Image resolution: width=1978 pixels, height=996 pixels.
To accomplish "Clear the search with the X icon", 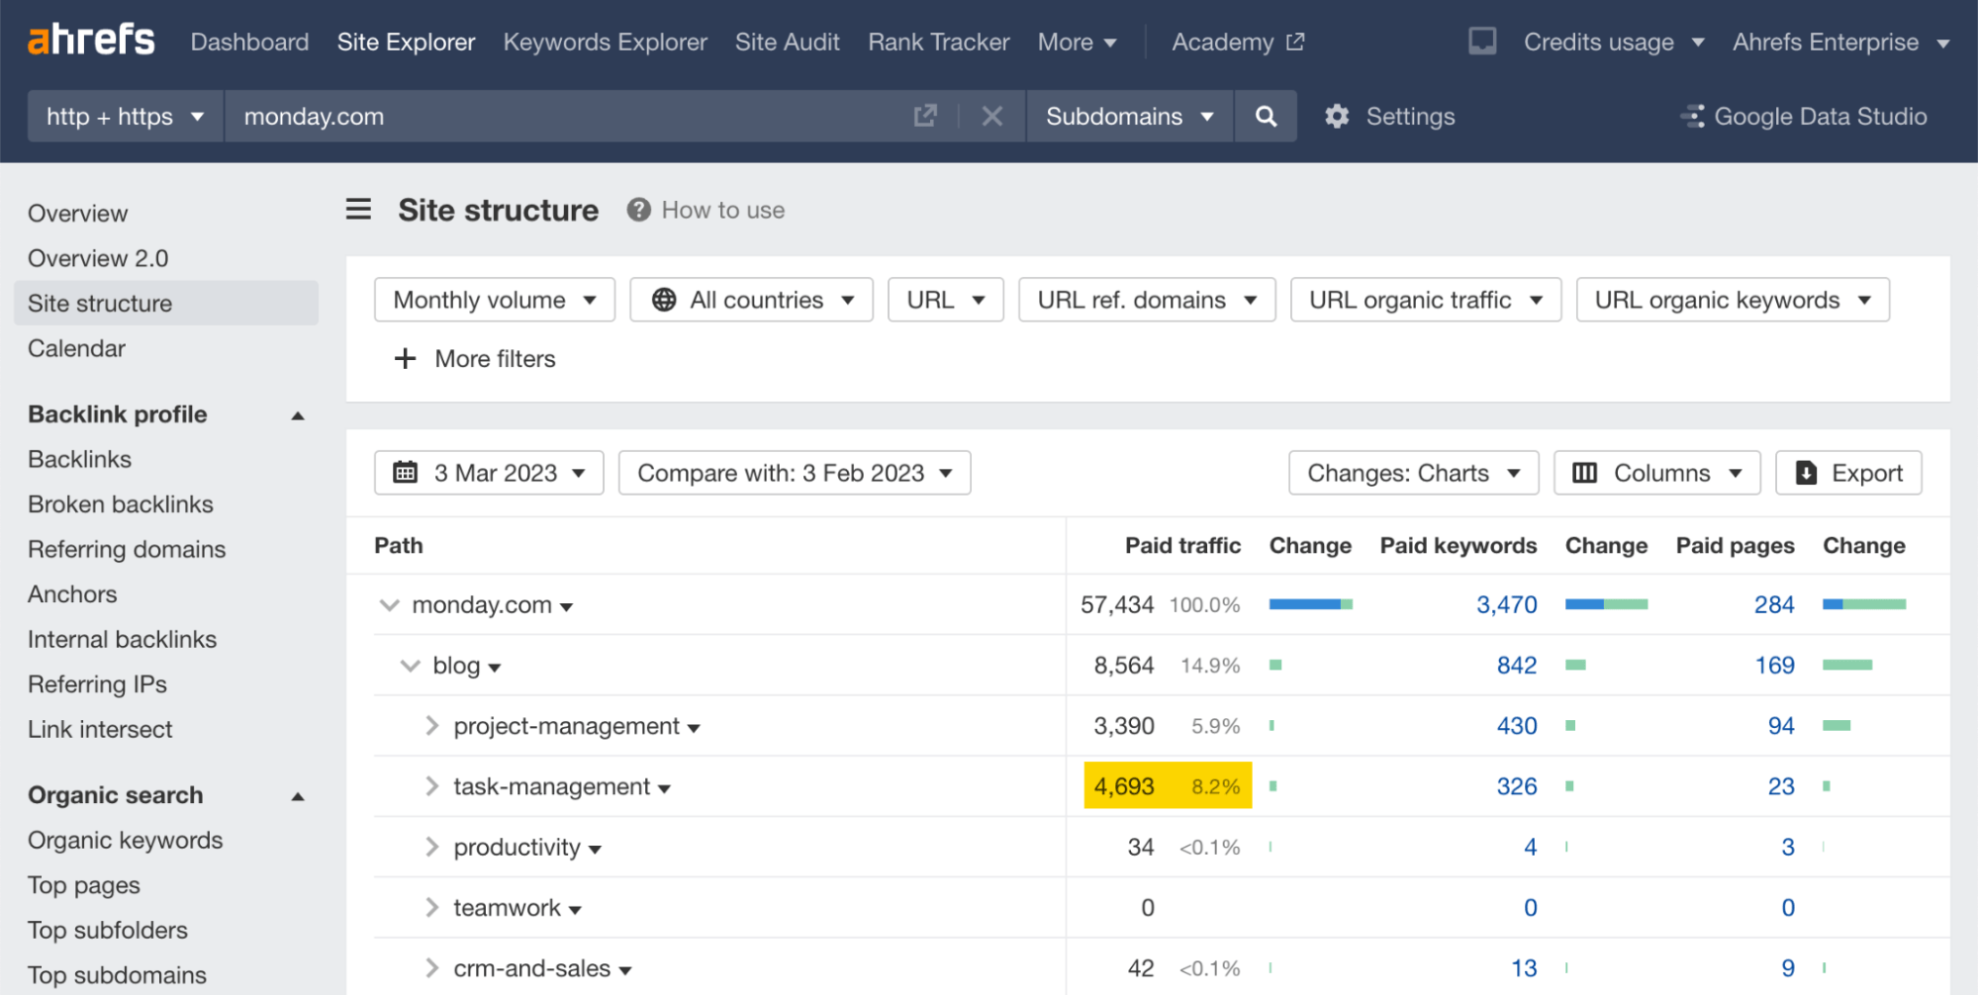I will click(992, 116).
